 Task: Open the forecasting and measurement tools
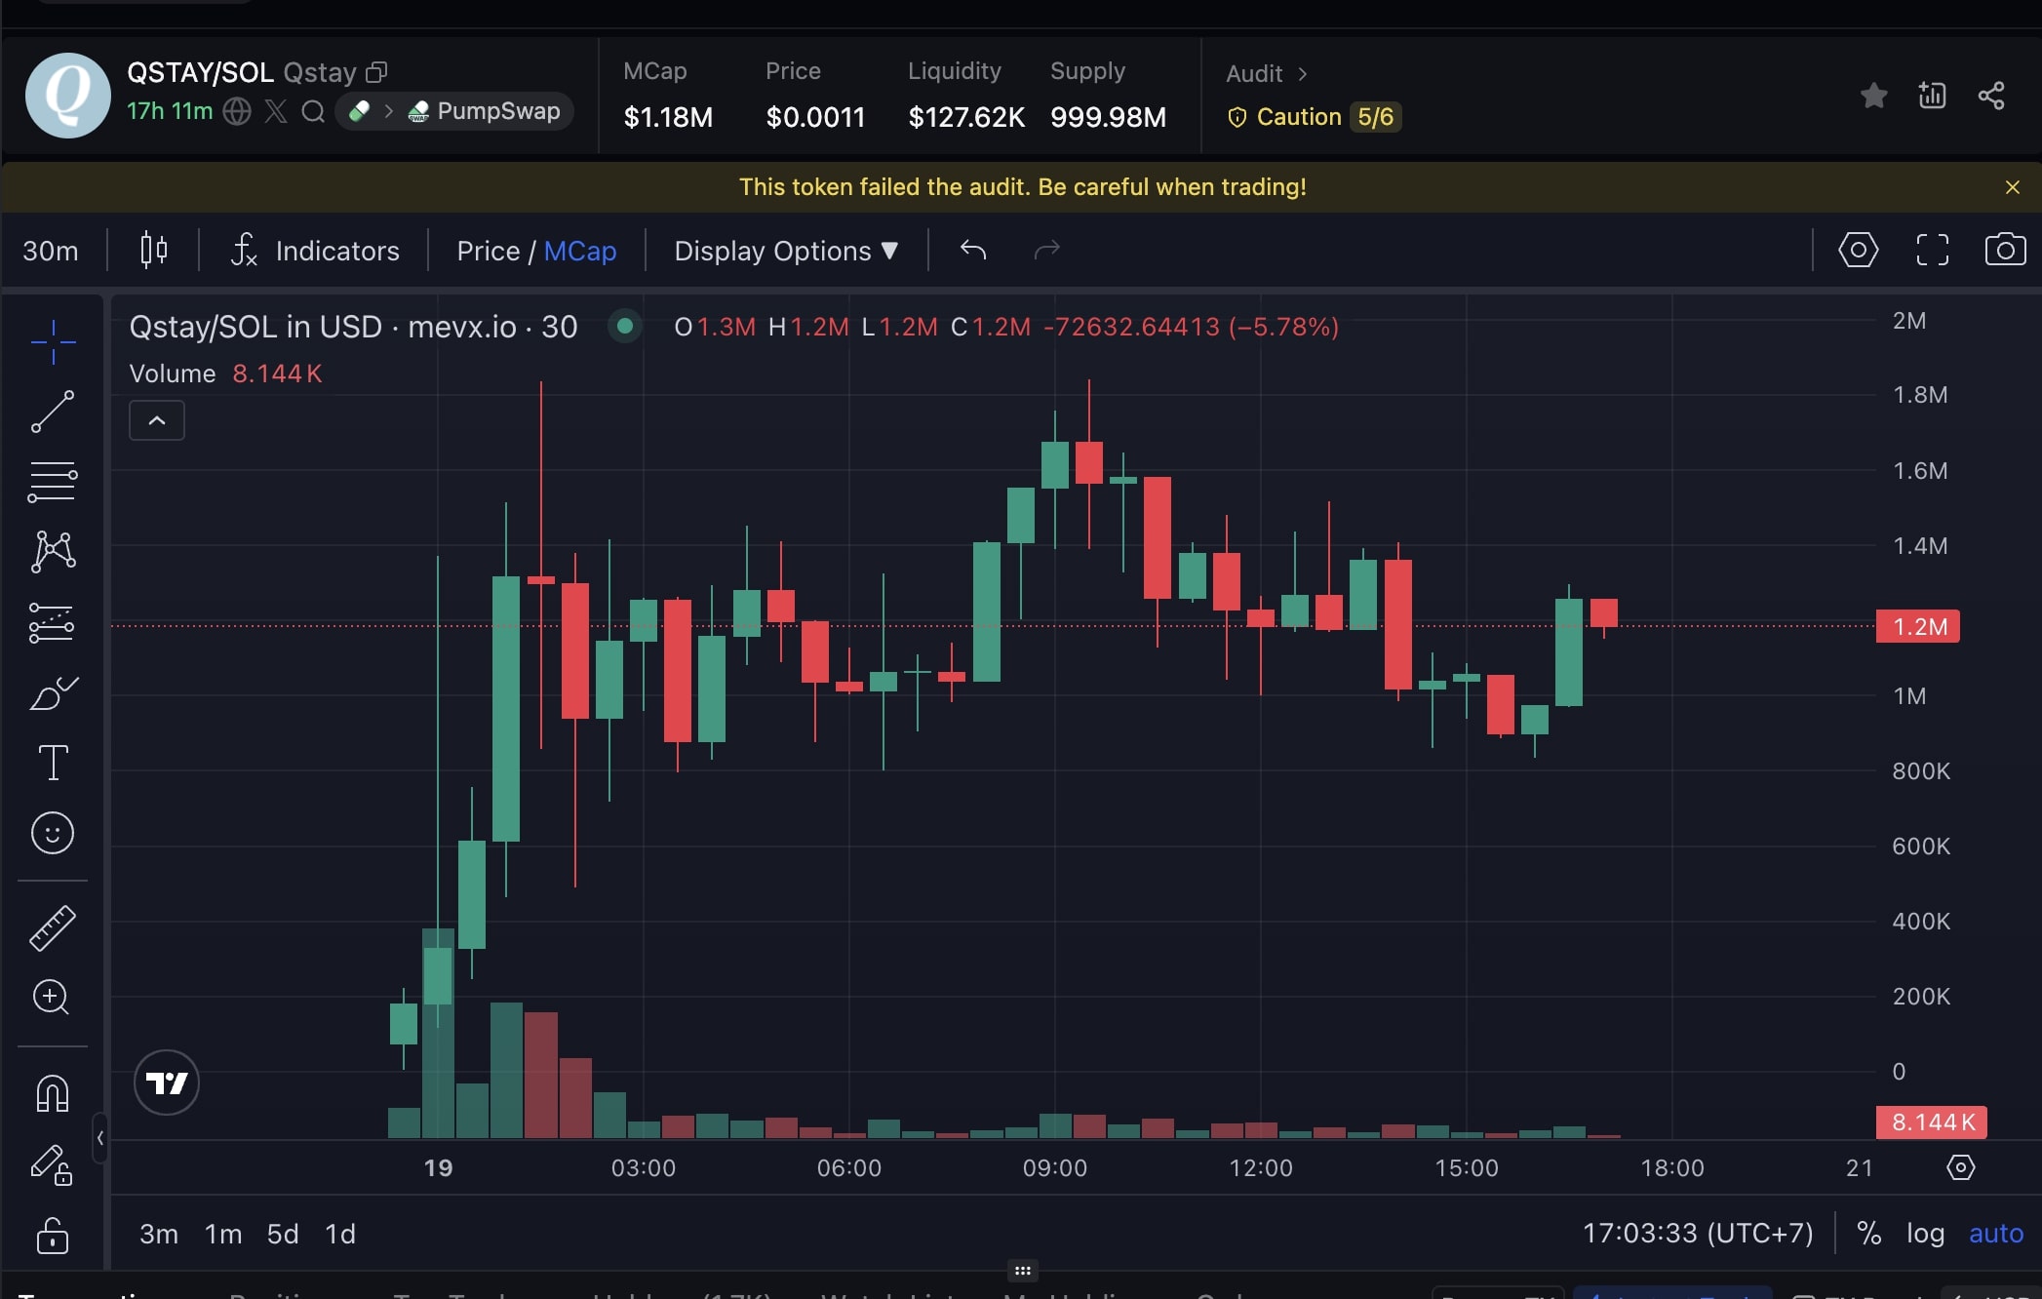point(53,622)
